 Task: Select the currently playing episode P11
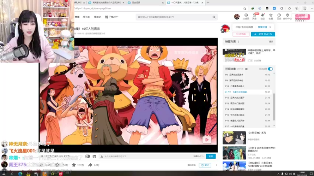coord(248,92)
